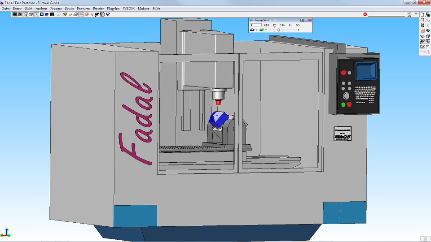Open the Ändern menu
Screen dimensions: 431x242
point(41,9)
